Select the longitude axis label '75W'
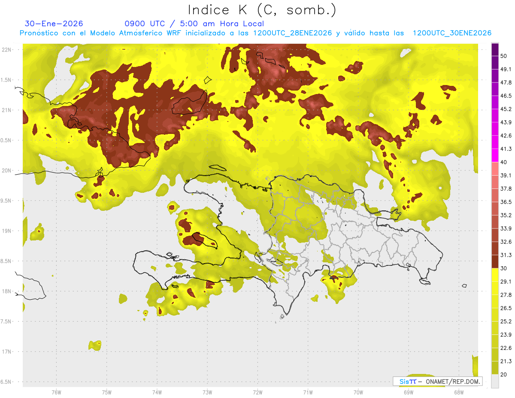The width and height of the screenshot is (515, 398). [106, 392]
